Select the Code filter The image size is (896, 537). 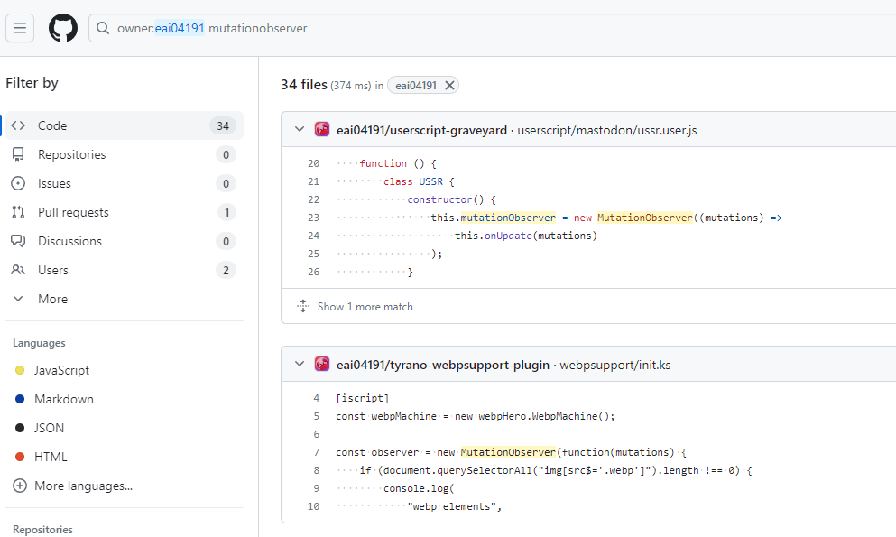125,125
